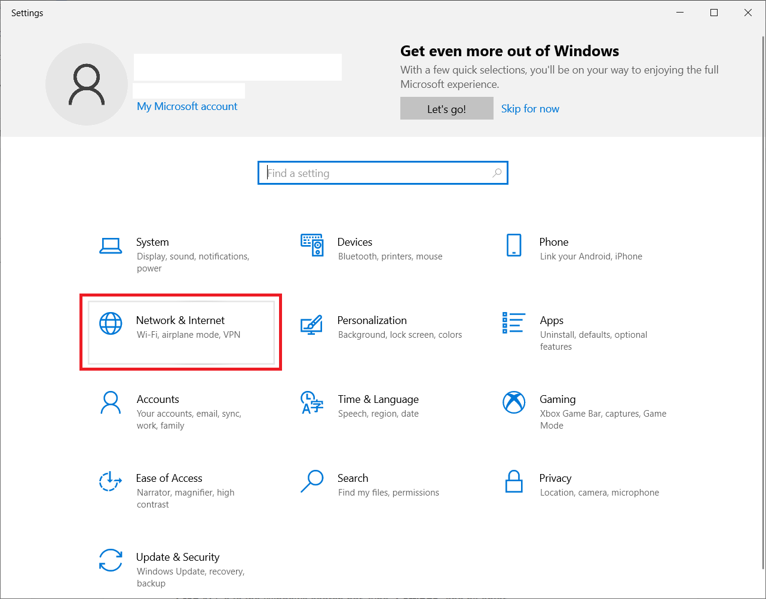Viewport: 766px width, 599px height.
Task: Open the Phone settings icon
Action: pos(514,245)
